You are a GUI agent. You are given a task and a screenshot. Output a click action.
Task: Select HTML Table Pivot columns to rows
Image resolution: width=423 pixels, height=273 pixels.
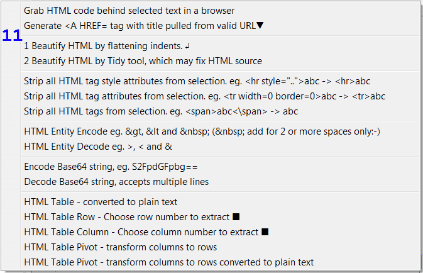(x=120, y=247)
